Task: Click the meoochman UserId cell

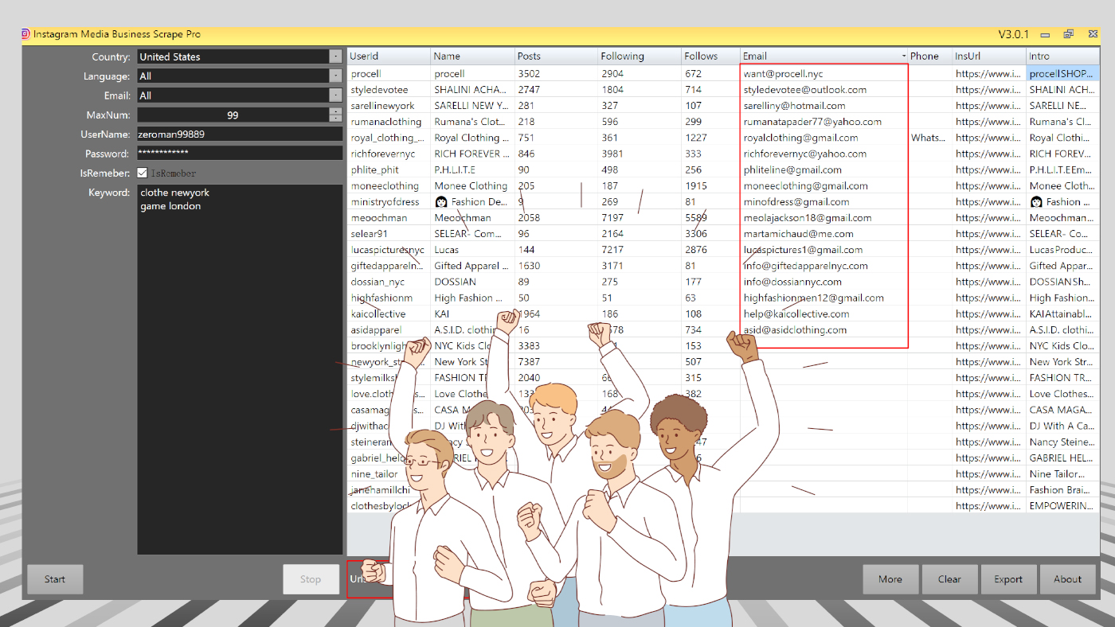Action: click(x=389, y=218)
